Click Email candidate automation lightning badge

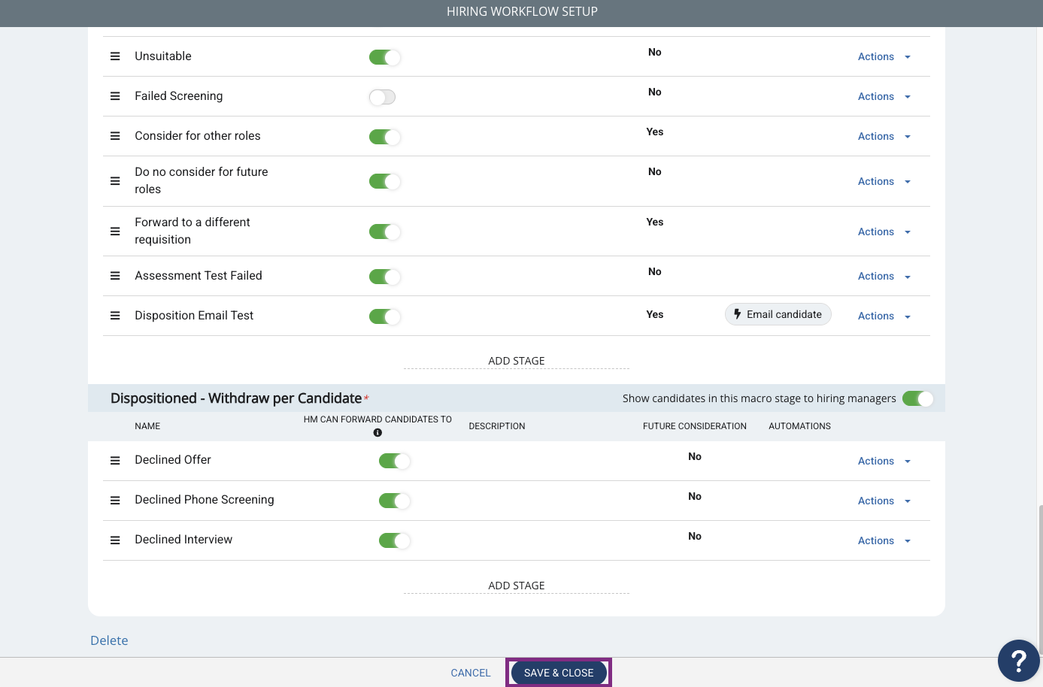point(778,314)
